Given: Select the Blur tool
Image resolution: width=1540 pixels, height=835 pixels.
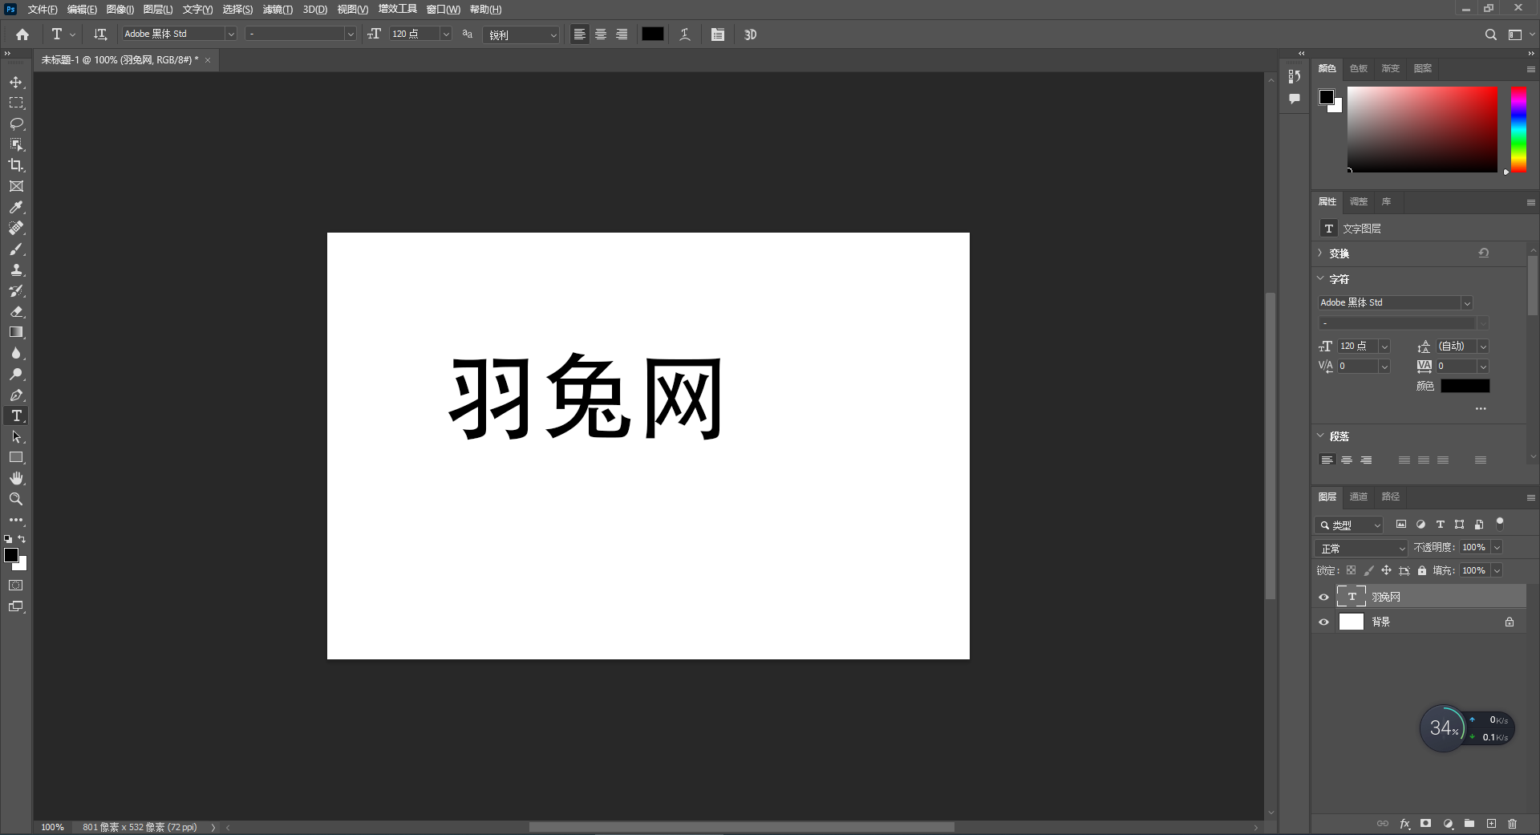Looking at the screenshot, I should (x=16, y=353).
